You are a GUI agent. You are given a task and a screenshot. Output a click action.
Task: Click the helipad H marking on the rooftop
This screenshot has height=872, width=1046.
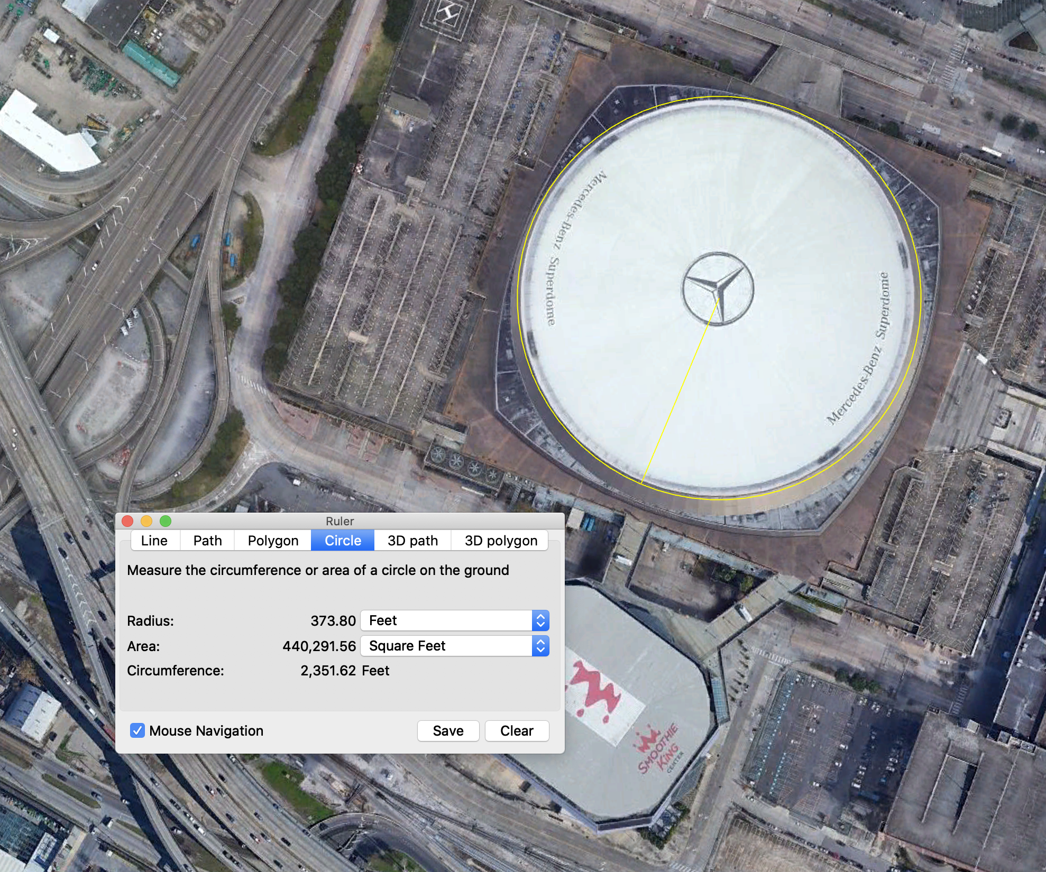(447, 13)
